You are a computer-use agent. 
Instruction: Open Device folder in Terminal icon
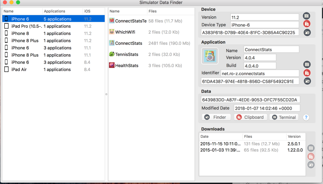[306, 16]
